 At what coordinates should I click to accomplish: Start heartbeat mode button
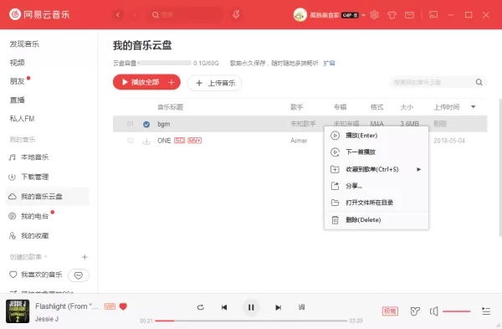click(79, 275)
